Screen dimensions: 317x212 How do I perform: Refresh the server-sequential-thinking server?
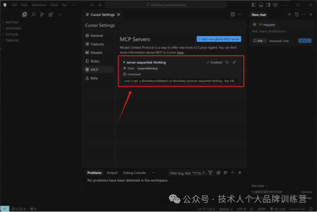(x=227, y=62)
